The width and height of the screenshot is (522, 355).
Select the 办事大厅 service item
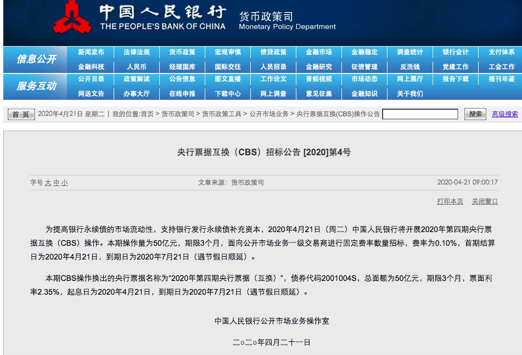tap(137, 94)
